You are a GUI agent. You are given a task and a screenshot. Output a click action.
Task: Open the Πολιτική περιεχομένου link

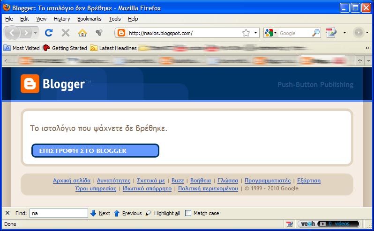point(208,188)
